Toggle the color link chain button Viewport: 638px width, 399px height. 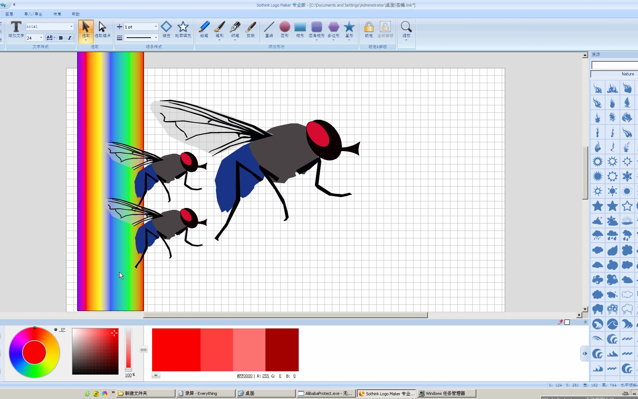click(144, 349)
